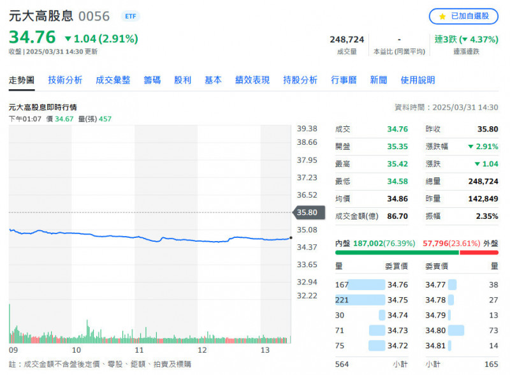The width and height of the screenshot is (510, 375).
Task: Click the 昨量 value 142,849
Action: [483, 199]
